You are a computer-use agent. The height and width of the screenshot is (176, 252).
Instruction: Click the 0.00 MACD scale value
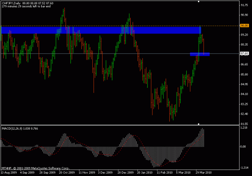click(x=243, y=147)
